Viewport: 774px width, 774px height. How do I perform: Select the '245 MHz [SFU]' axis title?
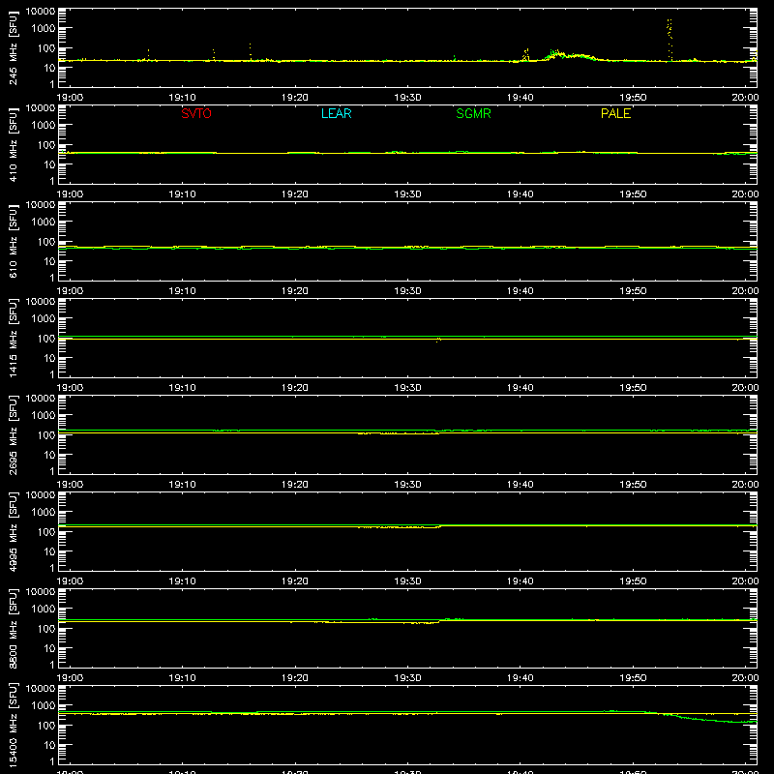click(x=14, y=47)
